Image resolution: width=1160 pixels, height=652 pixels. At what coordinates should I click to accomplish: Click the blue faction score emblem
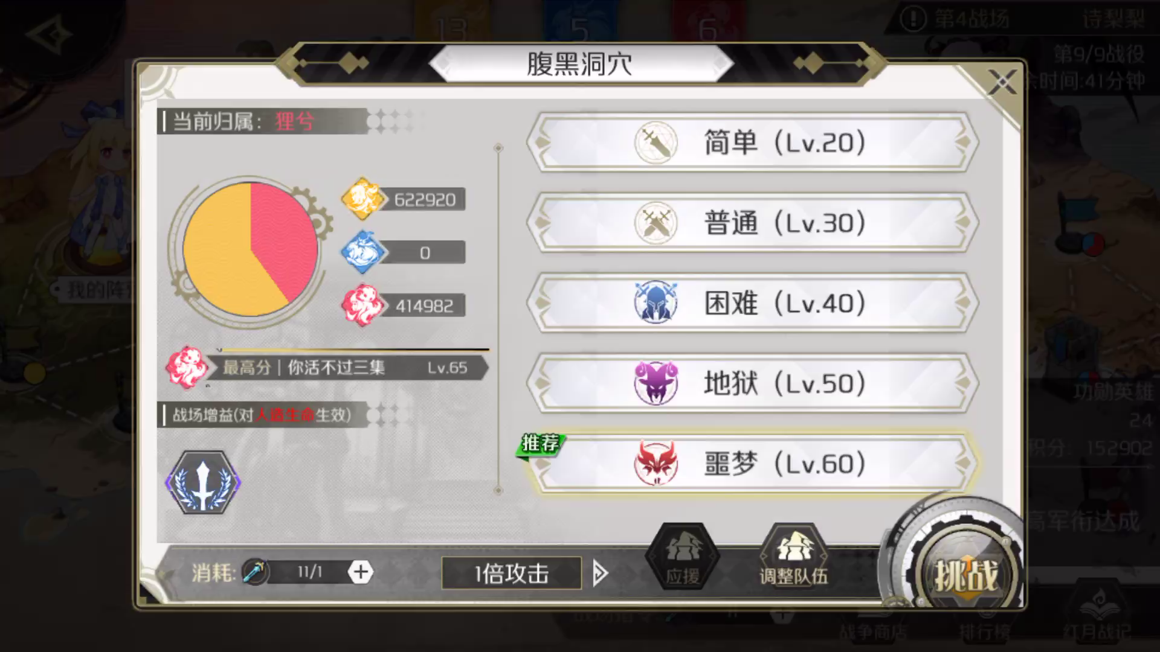[361, 252]
